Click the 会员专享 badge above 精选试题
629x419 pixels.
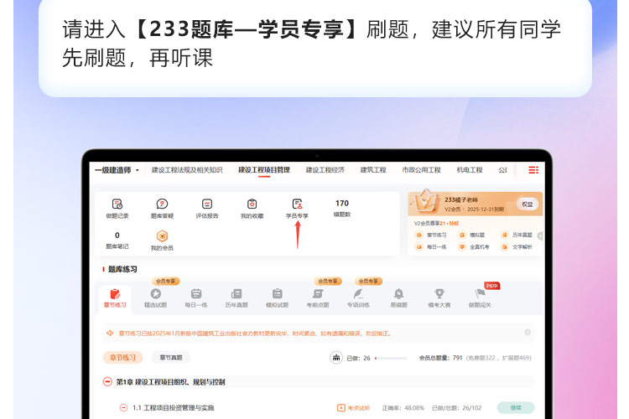[166, 281]
